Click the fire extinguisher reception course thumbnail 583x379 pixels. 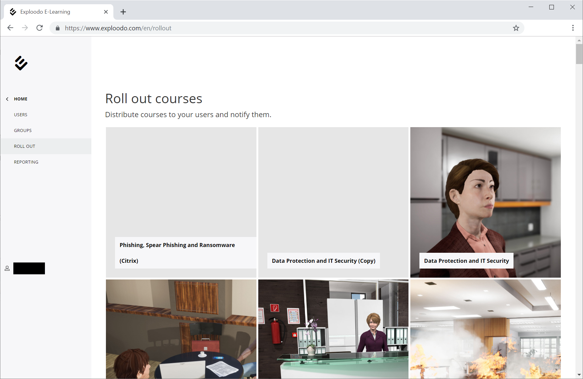[333, 329]
